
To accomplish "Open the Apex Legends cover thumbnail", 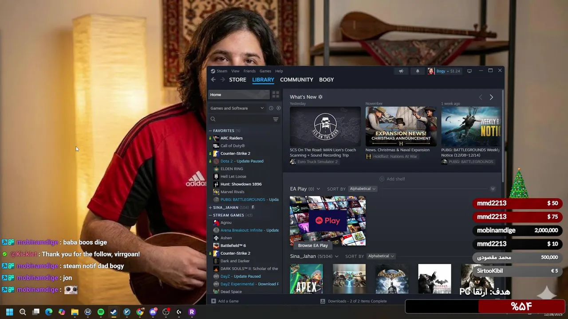I will (307, 279).
